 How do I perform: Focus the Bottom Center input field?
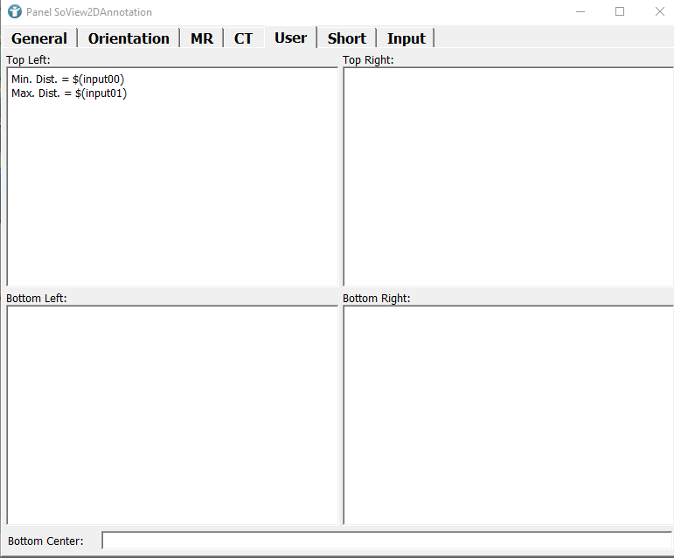coord(386,541)
